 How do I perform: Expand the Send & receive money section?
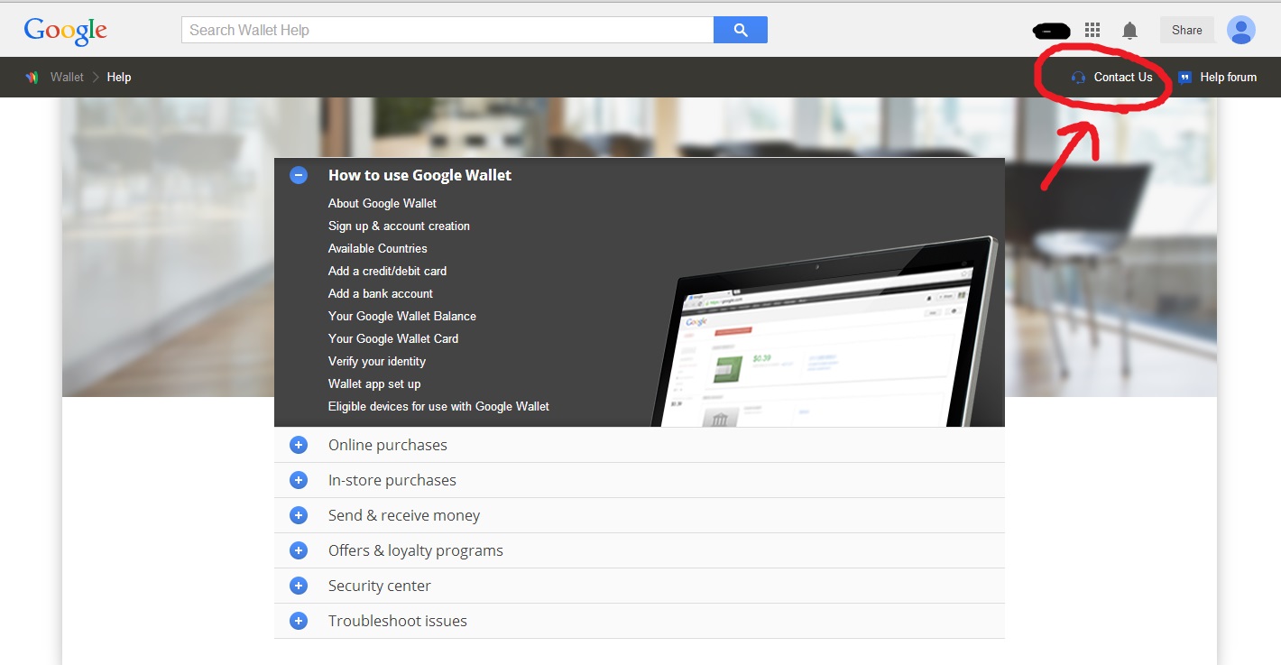coord(299,515)
